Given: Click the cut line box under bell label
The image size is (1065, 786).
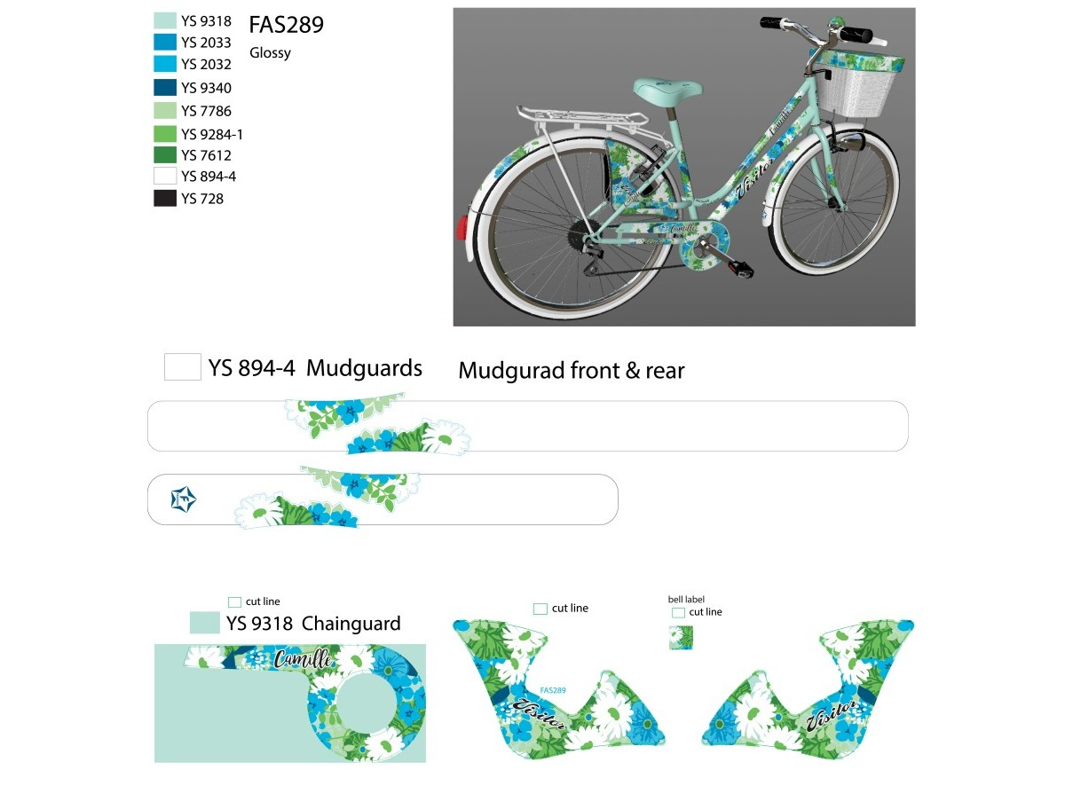Looking at the screenshot, I should [678, 612].
